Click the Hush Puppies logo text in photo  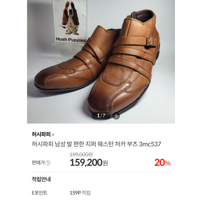[71, 40]
